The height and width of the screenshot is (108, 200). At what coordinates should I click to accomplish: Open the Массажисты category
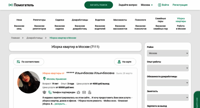[x=120, y=20]
